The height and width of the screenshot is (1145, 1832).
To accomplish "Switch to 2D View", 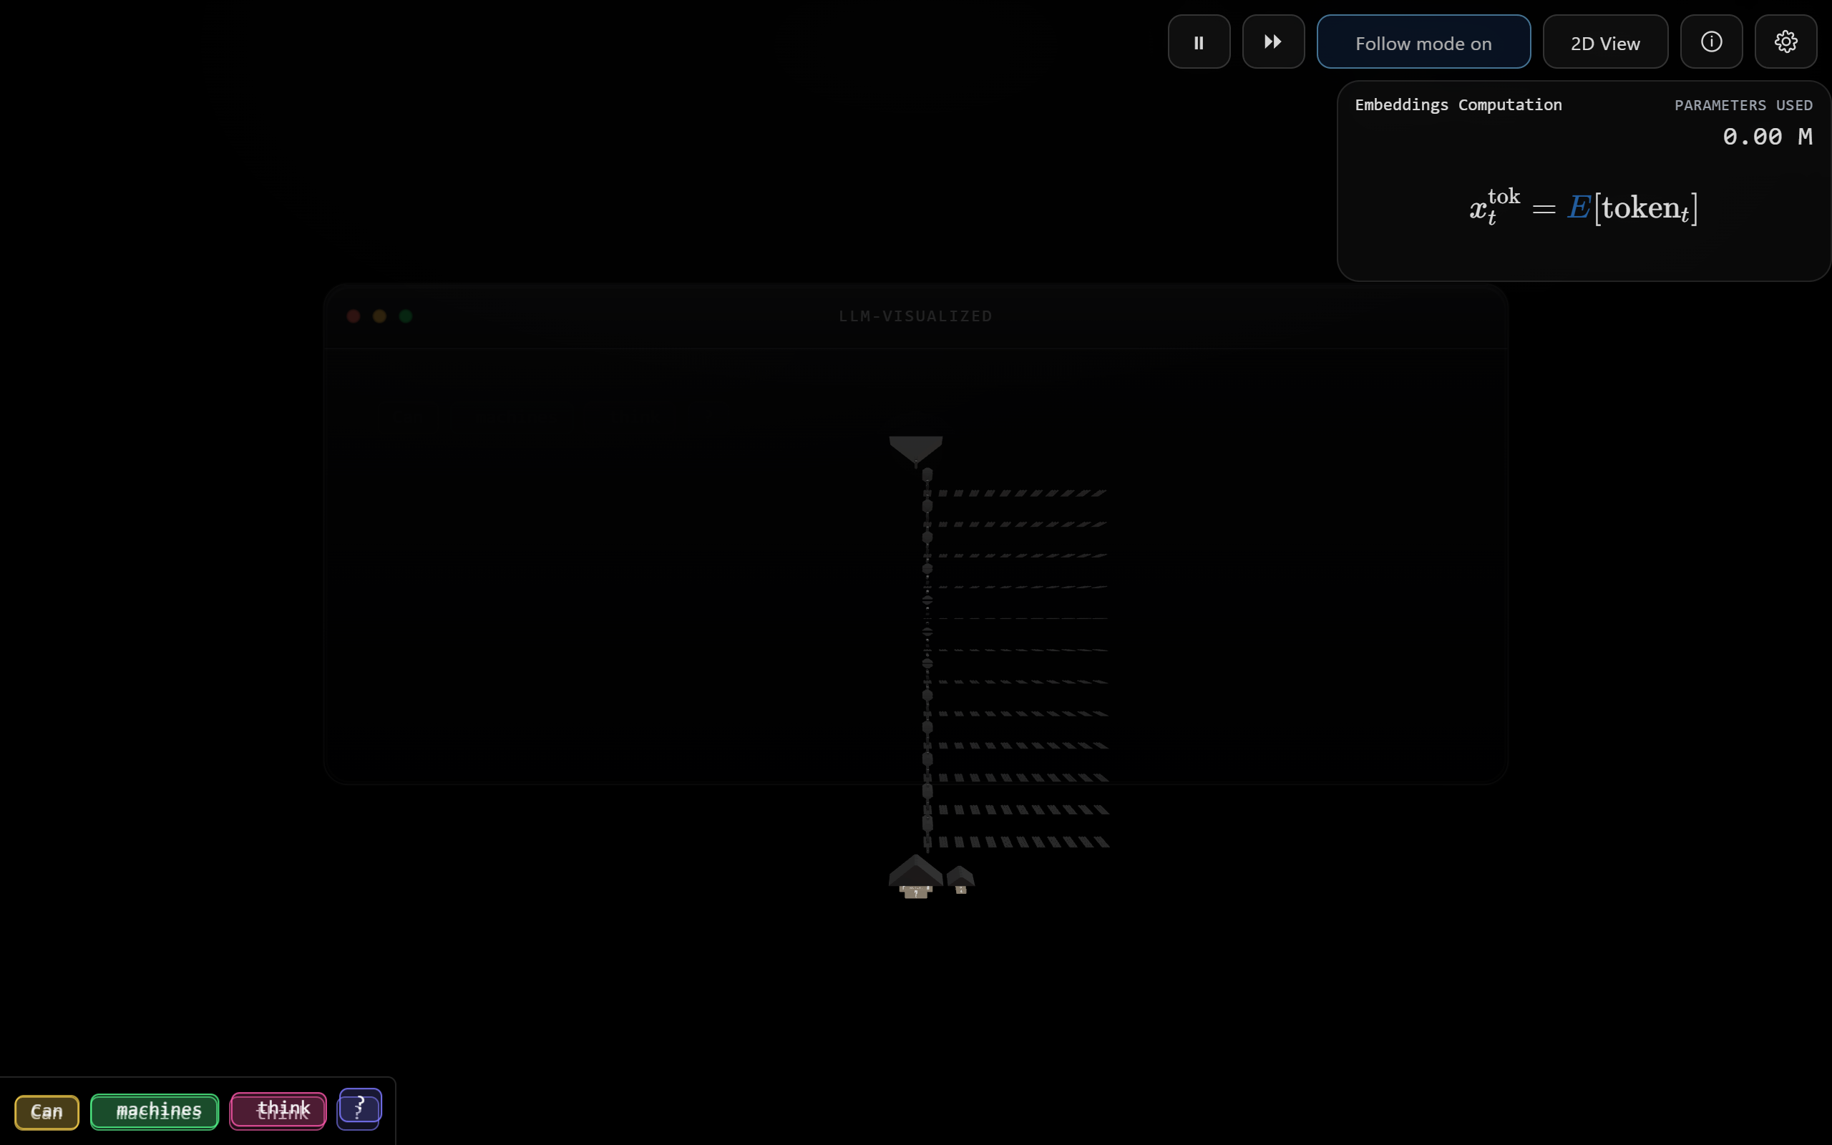I will [1605, 42].
